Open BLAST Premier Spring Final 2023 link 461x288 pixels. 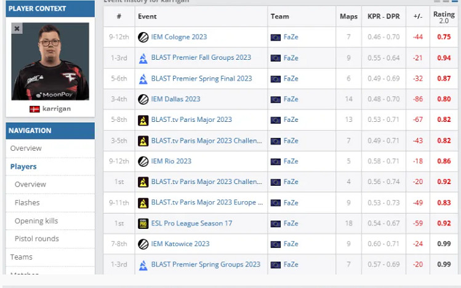(202, 79)
